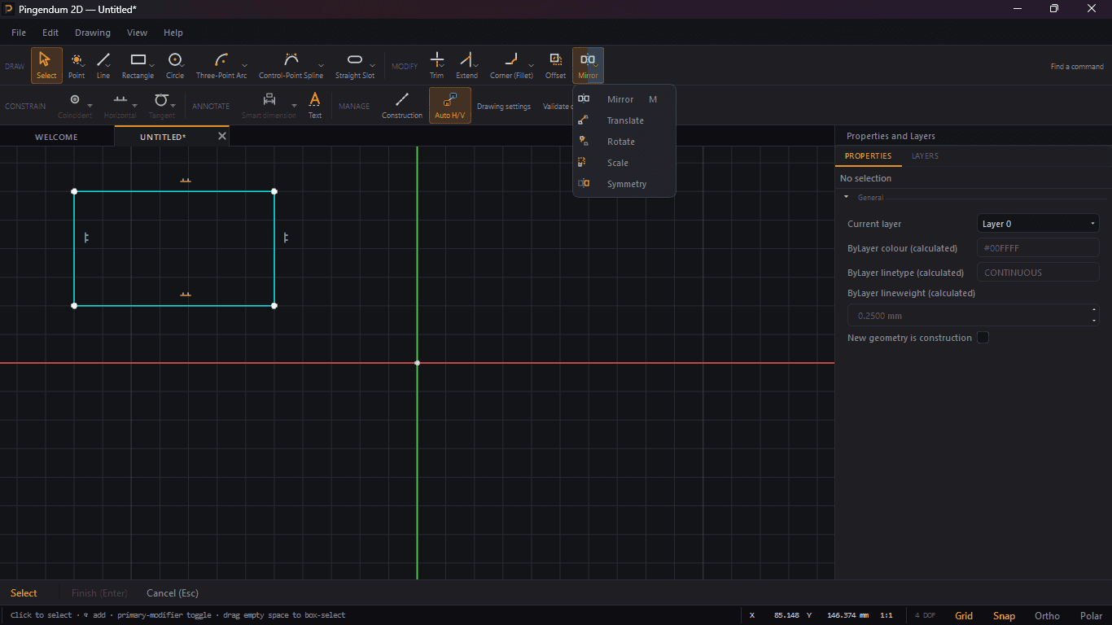Choose the Three-Point Arc tool

pyautogui.click(x=221, y=65)
